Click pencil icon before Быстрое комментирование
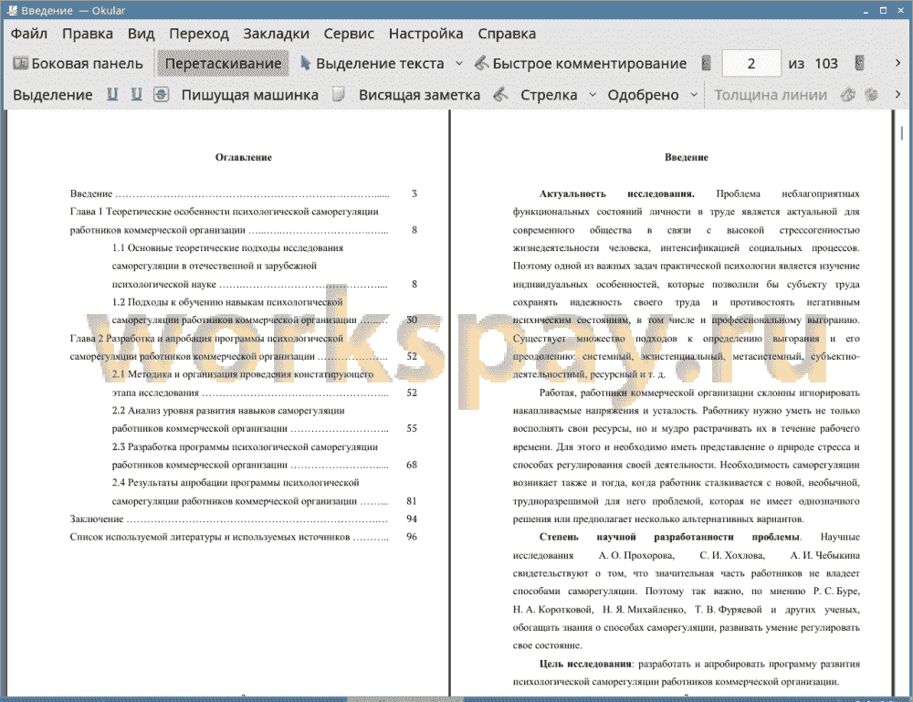 [x=481, y=63]
